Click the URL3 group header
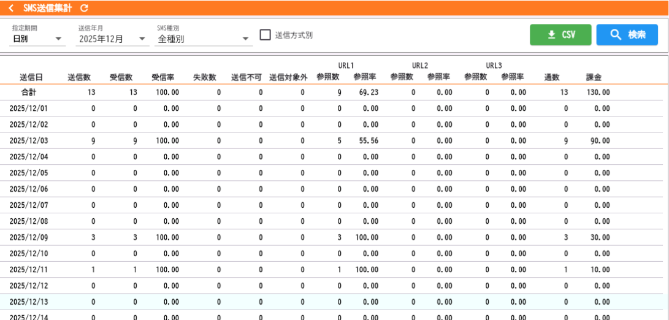This screenshot has height=320, width=669. 494,65
